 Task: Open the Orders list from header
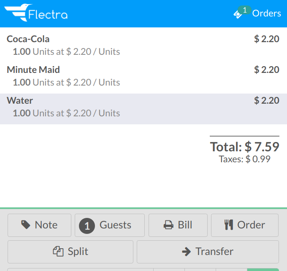click(x=266, y=13)
